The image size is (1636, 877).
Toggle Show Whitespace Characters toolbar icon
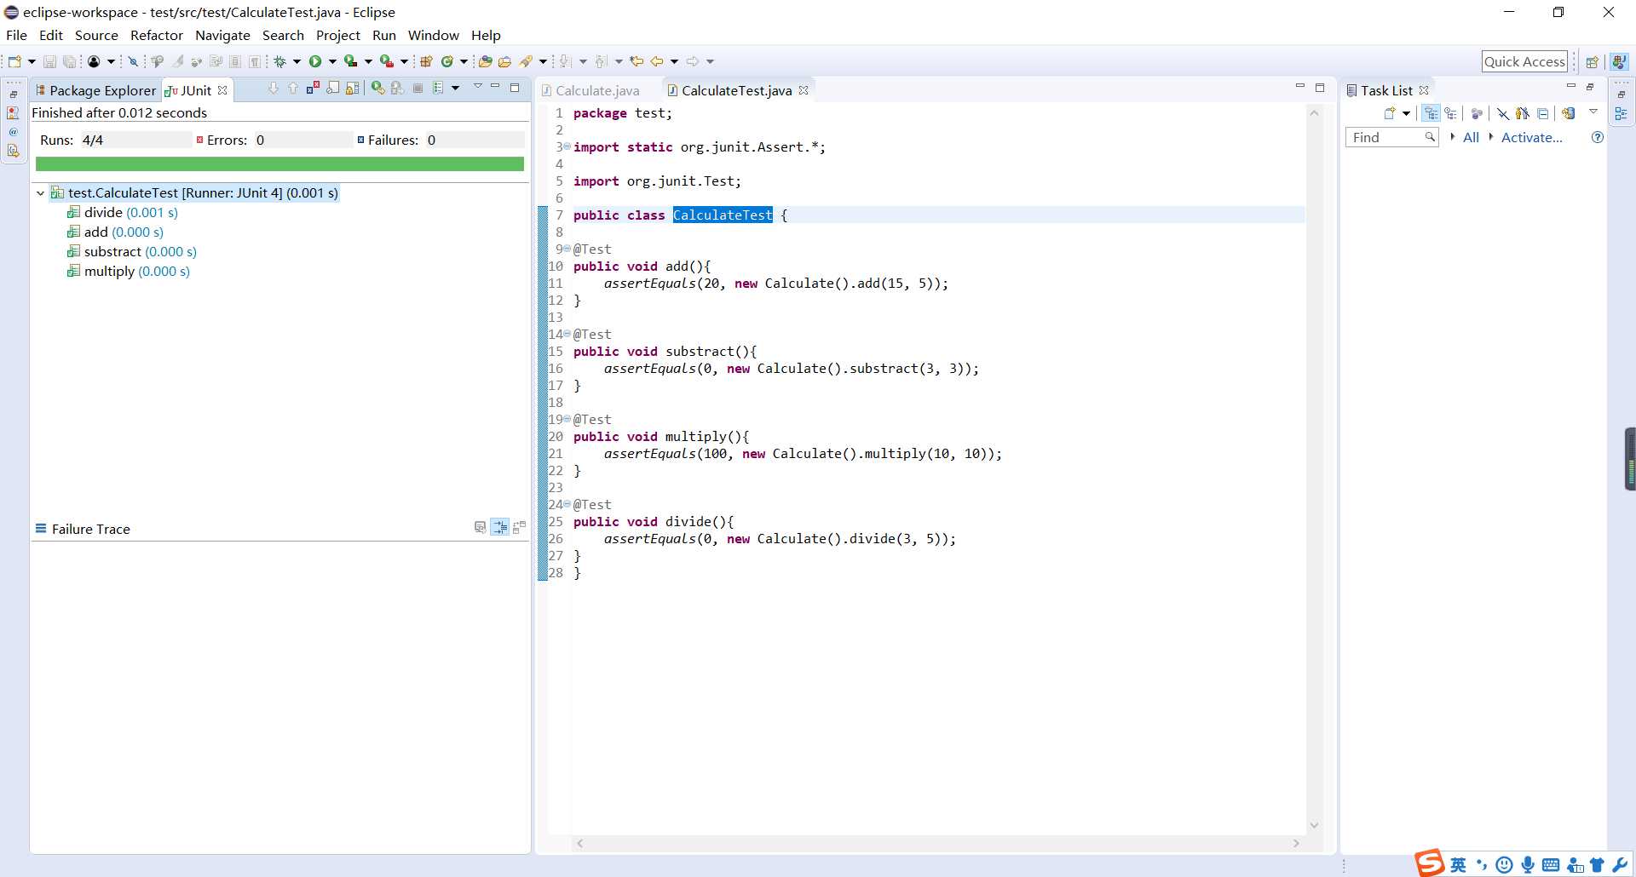(255, 61)
